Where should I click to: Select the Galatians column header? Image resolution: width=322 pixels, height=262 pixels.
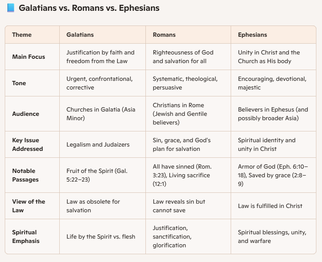(x=80, y=35)
